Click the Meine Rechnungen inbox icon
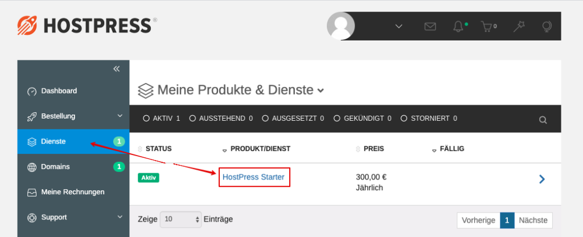 click(x=32, y=193)
